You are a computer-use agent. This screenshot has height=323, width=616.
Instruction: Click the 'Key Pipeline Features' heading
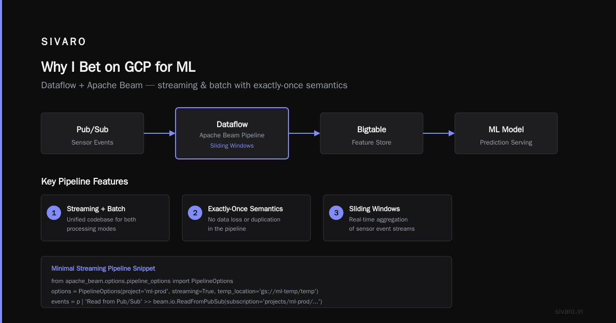[85, 181]
